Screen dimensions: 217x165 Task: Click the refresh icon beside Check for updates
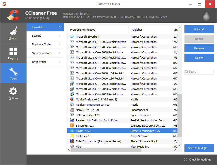(185, 160)
